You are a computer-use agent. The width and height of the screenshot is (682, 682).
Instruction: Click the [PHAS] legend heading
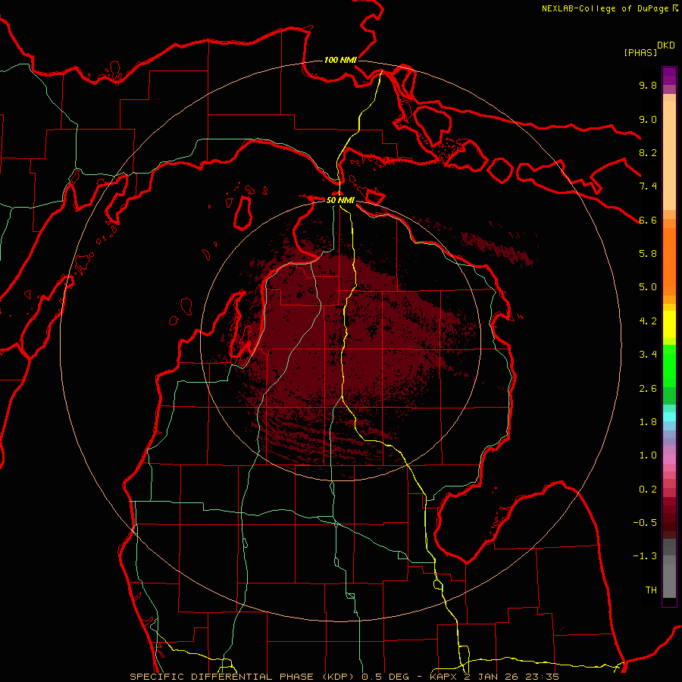[x=640, y=52]
